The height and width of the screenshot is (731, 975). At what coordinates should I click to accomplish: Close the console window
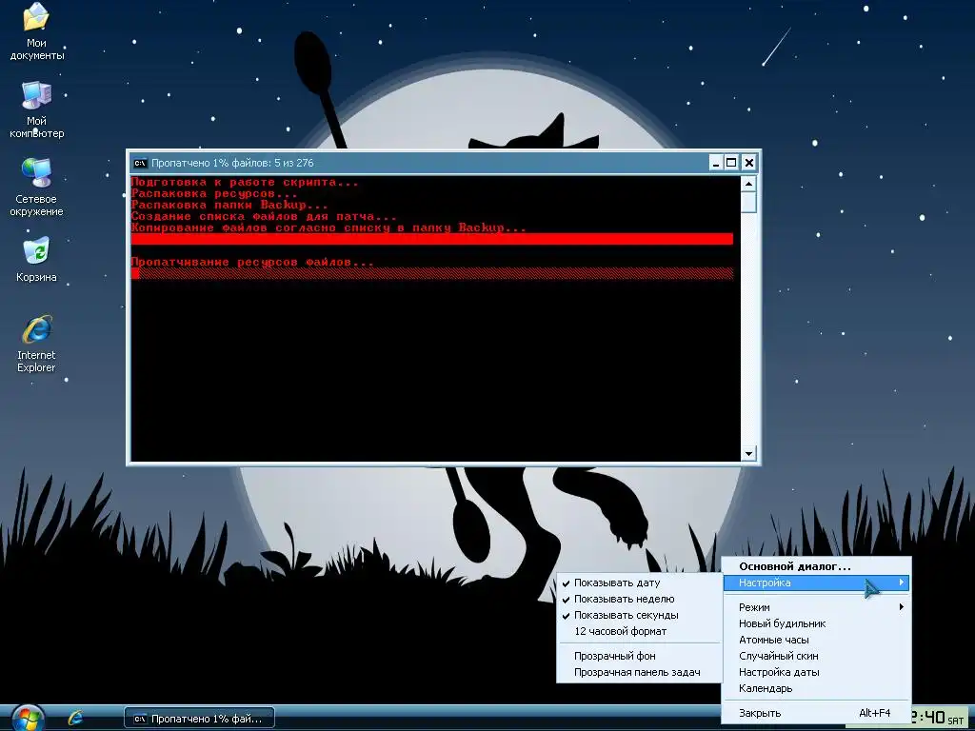[x=749, y=163]
